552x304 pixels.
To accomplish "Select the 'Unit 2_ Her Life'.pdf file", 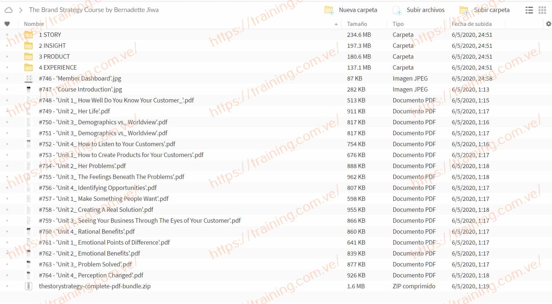I will coord(74,111).
